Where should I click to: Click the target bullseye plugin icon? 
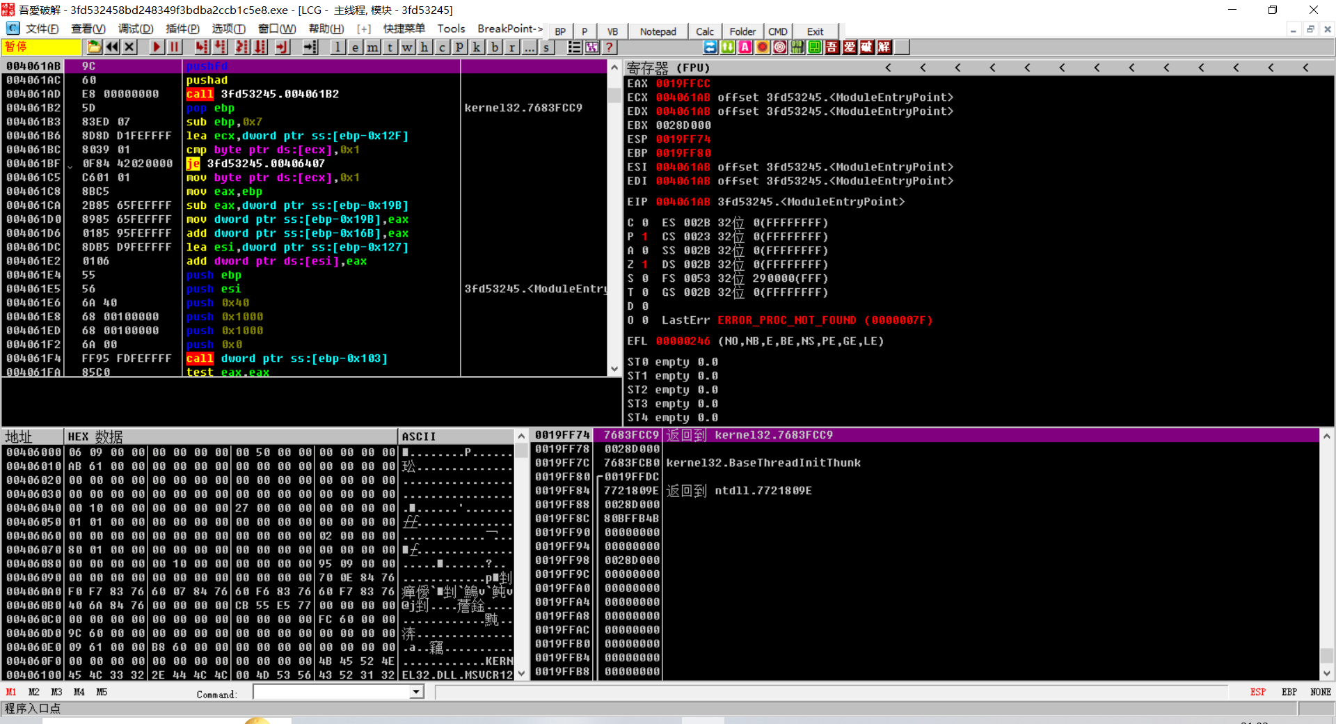tap(779, 47)
